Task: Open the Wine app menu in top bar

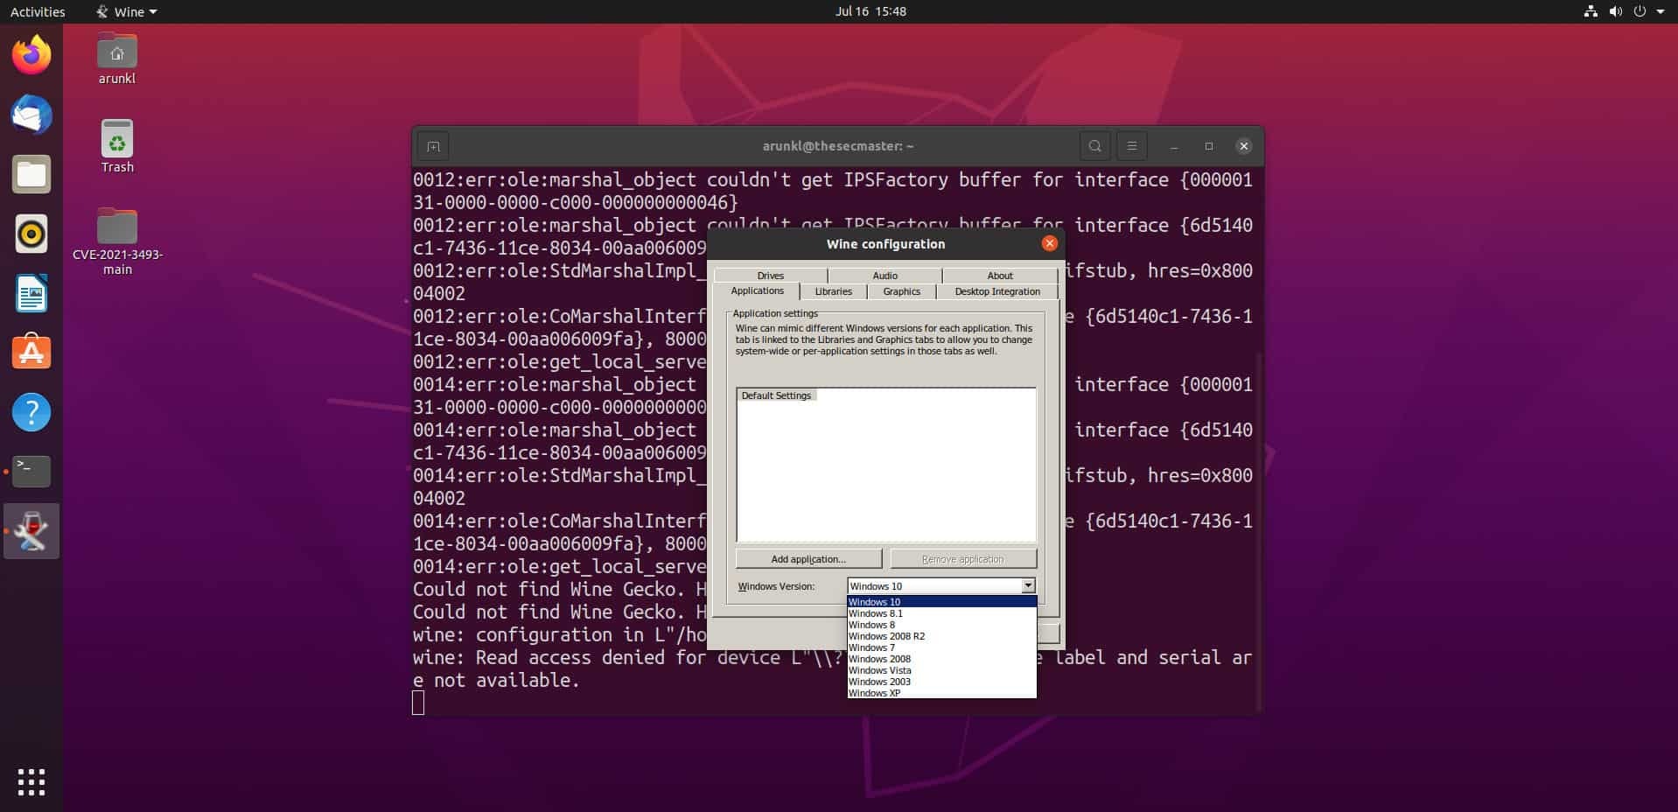Action: point(127,11)
